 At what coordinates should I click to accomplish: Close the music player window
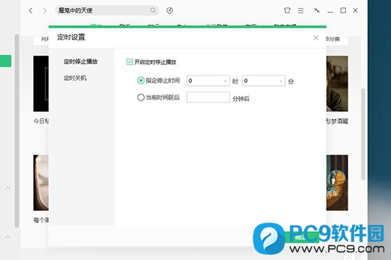coord(356,10)
